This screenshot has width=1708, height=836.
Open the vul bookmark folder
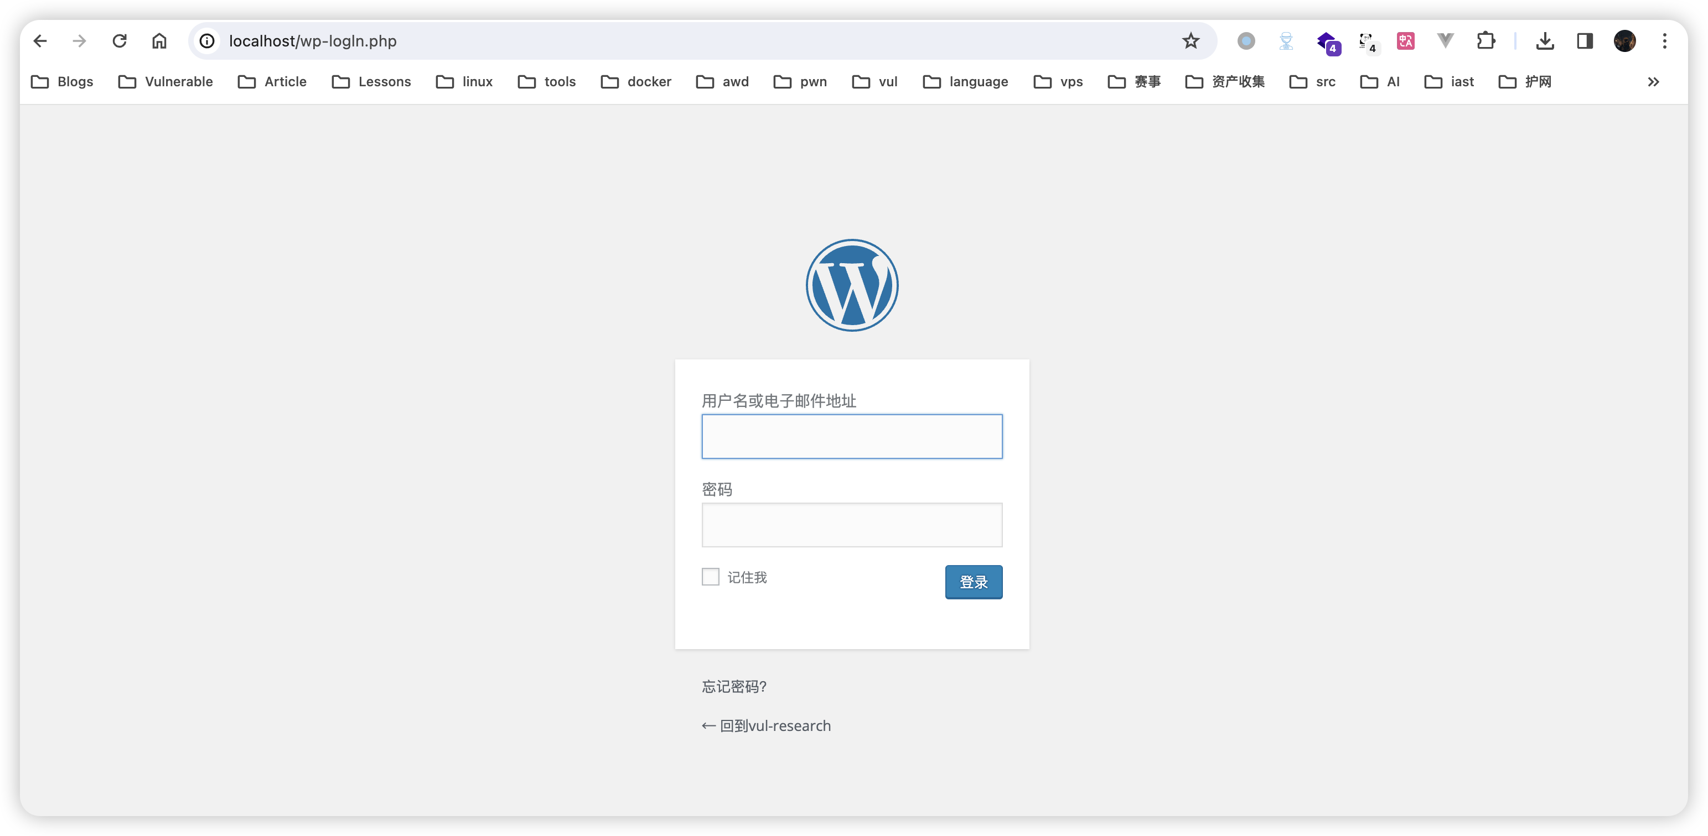coord(874,82)
